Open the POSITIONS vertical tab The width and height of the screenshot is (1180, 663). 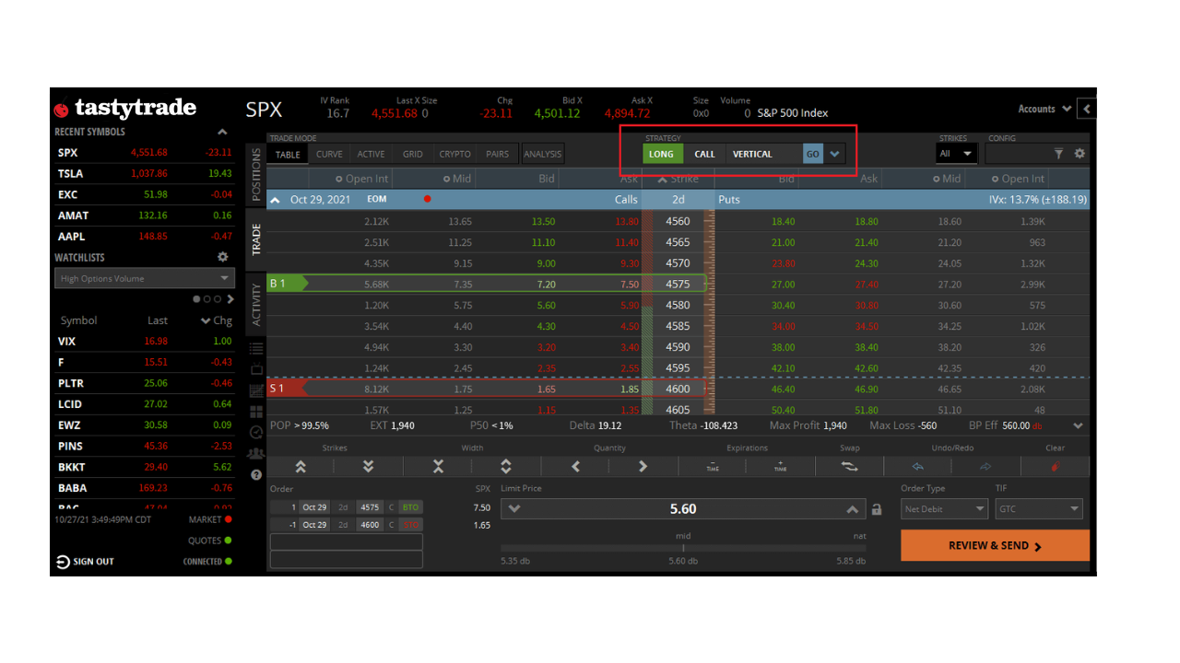pyautogui.click(x=256, y=175)
